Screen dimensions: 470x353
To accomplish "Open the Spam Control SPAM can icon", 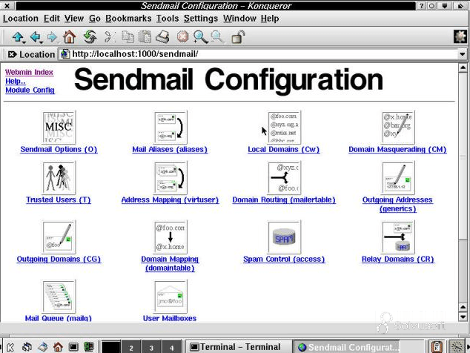I will click(x=284, y=237).
